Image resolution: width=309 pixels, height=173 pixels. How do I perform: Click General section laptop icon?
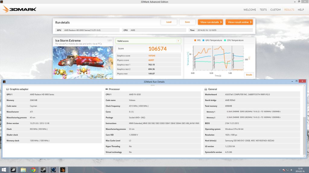(x=206, y=89)
